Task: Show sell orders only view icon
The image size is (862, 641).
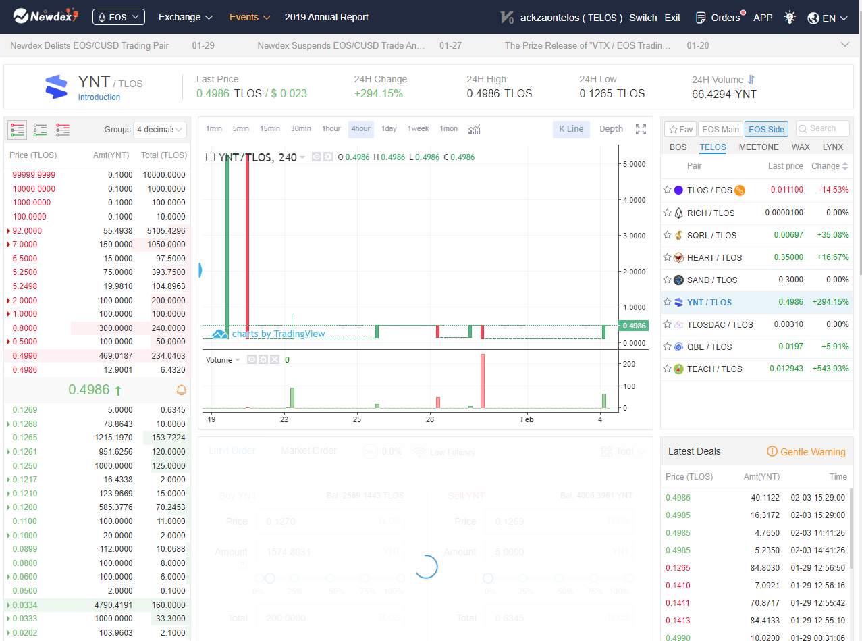Action: pyautogui.click(x=63, y=130)
